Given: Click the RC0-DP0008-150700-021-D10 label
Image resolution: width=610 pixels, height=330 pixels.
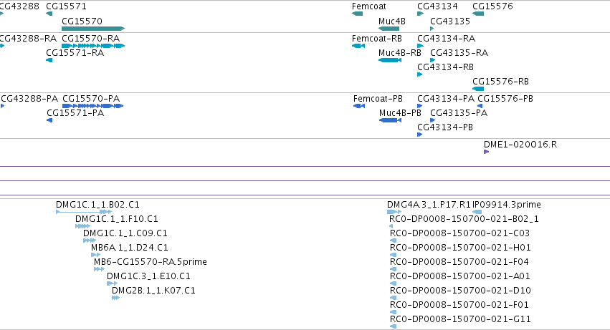Looking at the screenshot, I should [x=461, y=291].
